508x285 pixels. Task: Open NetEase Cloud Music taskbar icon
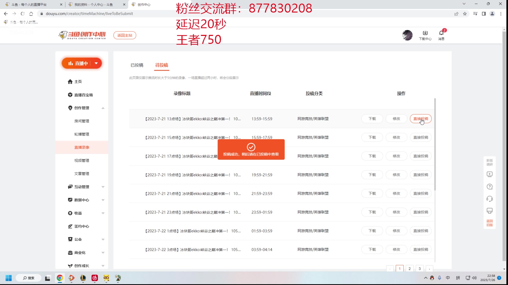(95, 278)
